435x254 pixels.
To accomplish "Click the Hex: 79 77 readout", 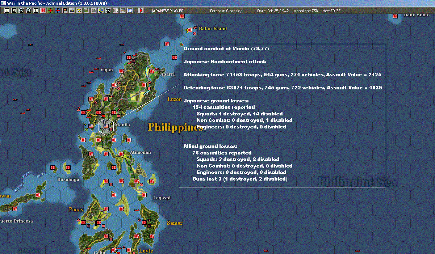I will tap(331, 11).
